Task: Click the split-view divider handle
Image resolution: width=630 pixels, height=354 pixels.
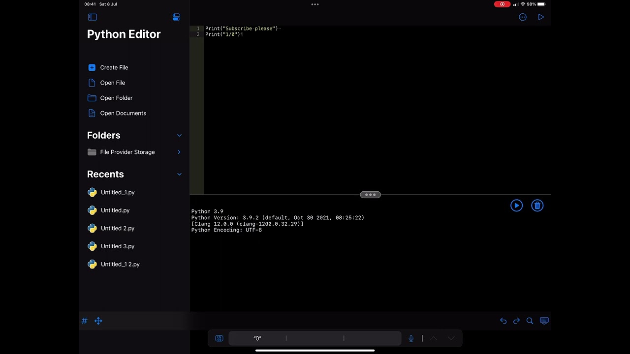Action: click(370, 195)
